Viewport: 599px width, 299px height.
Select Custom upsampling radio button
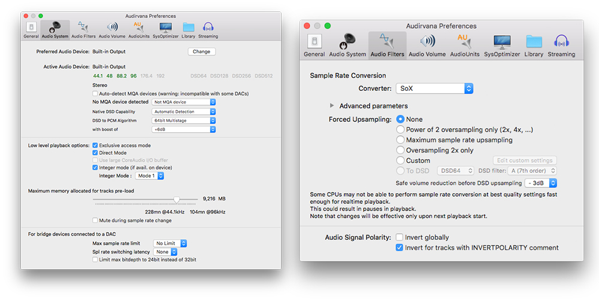[400, 160]
